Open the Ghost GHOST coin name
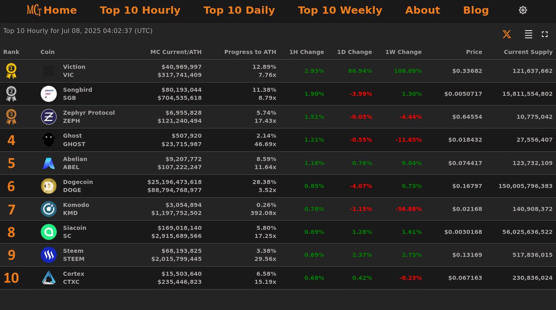The image size is (556, 310). coord(74,140)
